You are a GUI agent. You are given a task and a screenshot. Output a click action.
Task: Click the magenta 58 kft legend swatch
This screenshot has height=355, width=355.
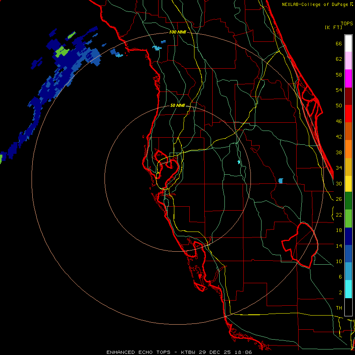348,78
